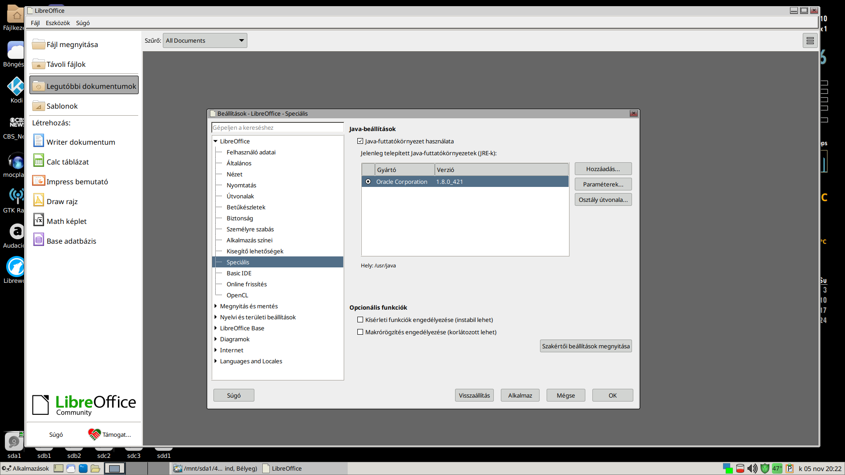Click the 47° temperature tray indicator
Image resolution: width=845 pixels, height=475 pixels.
[x=777, y=468]
